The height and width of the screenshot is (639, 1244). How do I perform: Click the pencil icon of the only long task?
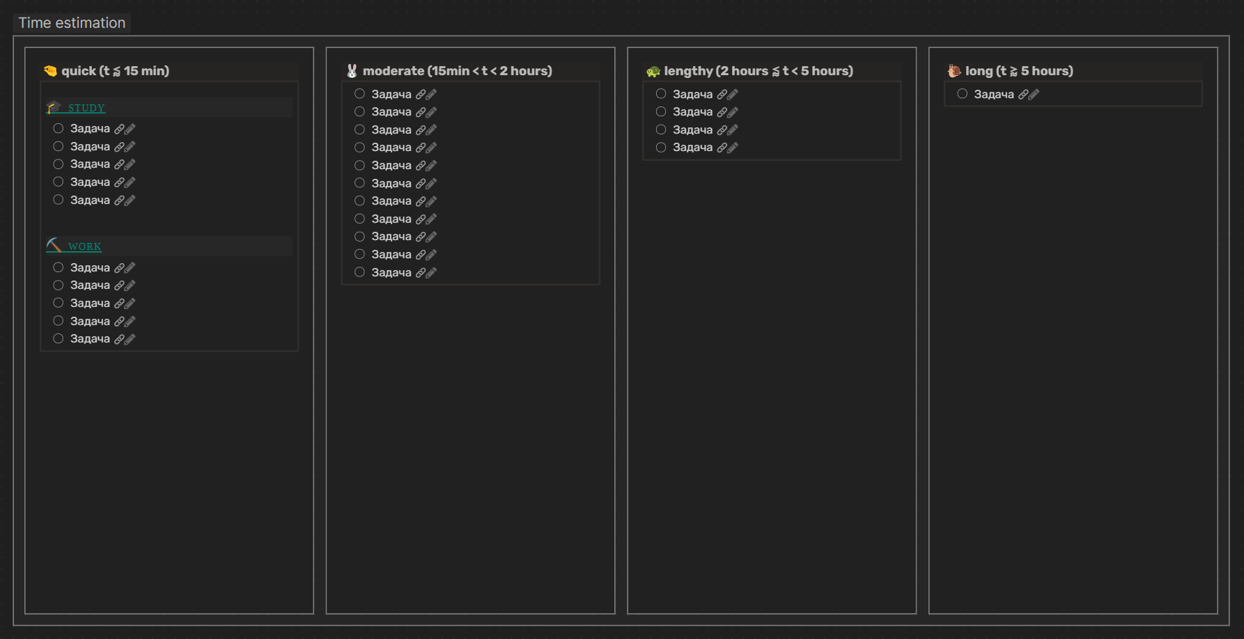[1034, 95]
